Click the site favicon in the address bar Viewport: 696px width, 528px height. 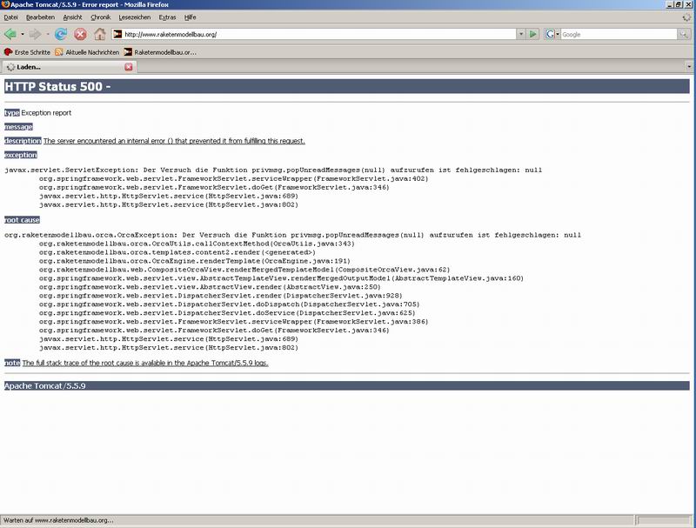click(x=117, y=34)
